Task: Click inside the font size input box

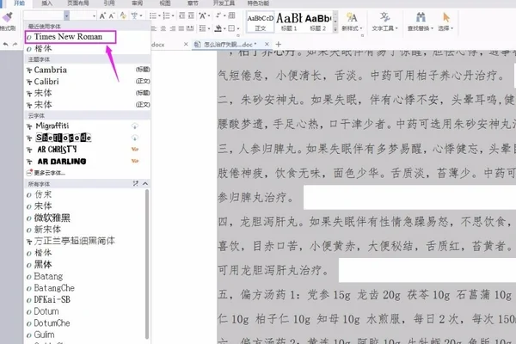Action: point(81,15)
